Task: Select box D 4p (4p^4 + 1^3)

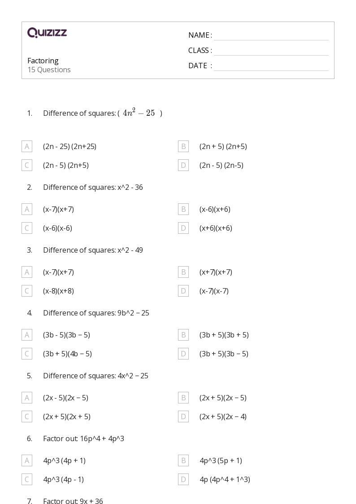Action: coord(183,480)
